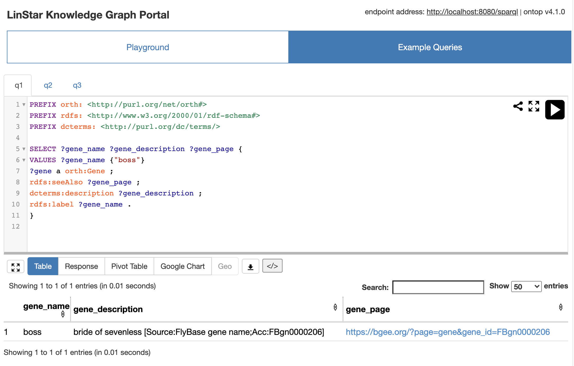Expand the results panel to fullscreen
Image resolution: width=574 pixels, height=366 pixels.
pos(16,267)
